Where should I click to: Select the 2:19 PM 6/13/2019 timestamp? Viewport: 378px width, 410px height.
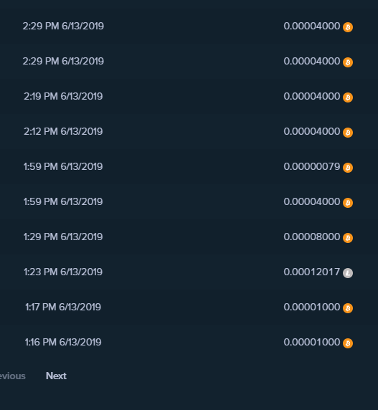[x=63, y=96]
